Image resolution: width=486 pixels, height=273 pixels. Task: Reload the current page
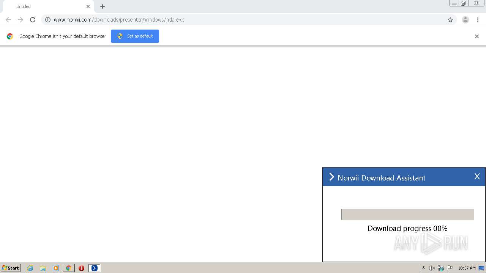[x=33, y=20]
